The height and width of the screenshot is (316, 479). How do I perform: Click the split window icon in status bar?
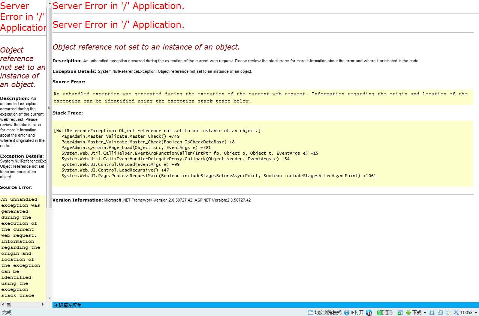[x=440, y=313]
